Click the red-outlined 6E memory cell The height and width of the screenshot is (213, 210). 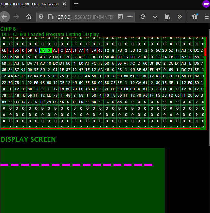pos(4,50)
